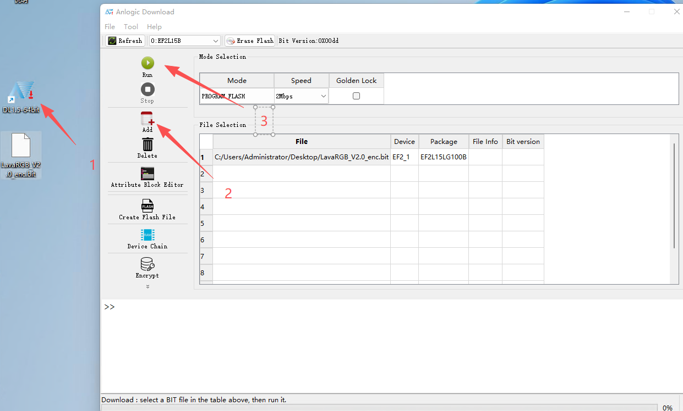Click the Mode column header
683x411 pixels.
pos(237,80)
